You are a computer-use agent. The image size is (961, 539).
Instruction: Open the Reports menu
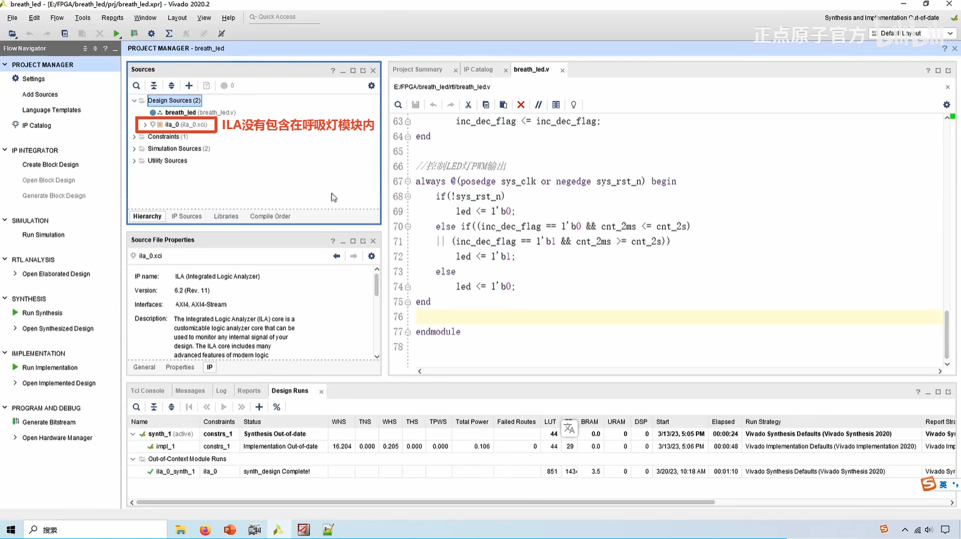tap(112, 18)
